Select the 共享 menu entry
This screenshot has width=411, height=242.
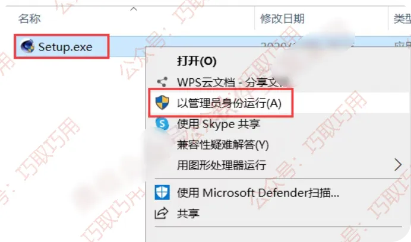pos(188,214)
